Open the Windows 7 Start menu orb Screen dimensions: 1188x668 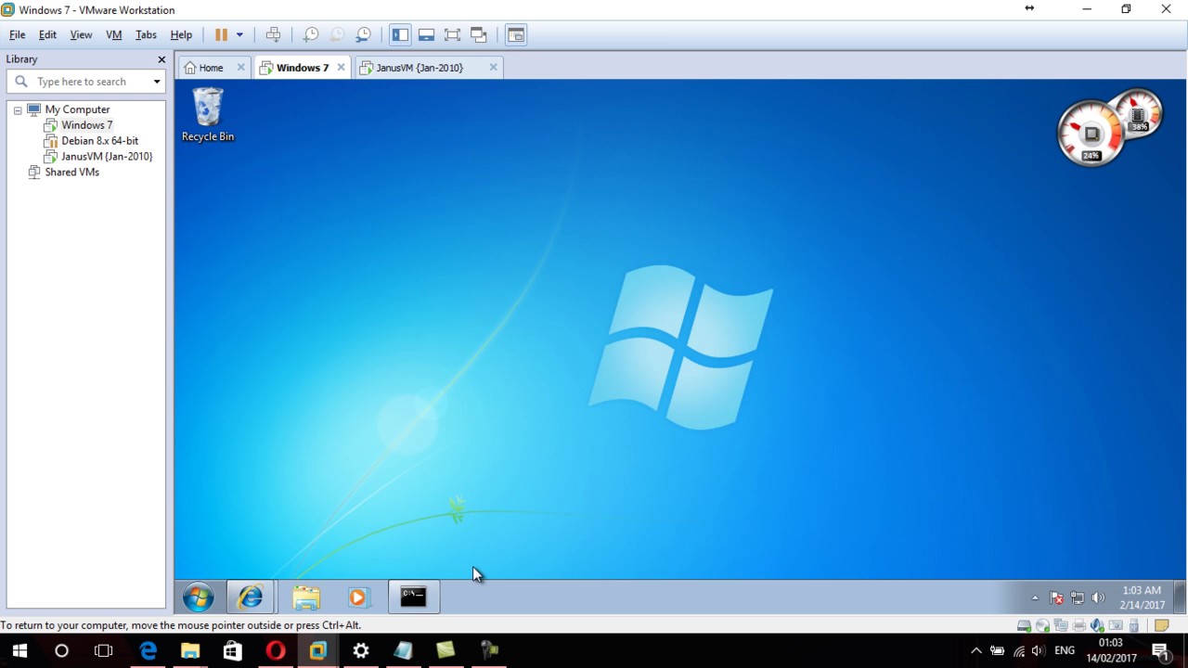198,597
